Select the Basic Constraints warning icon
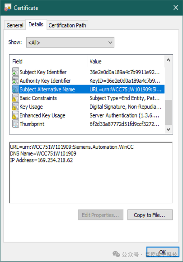The image size is (183, 262). click(15, 98)
